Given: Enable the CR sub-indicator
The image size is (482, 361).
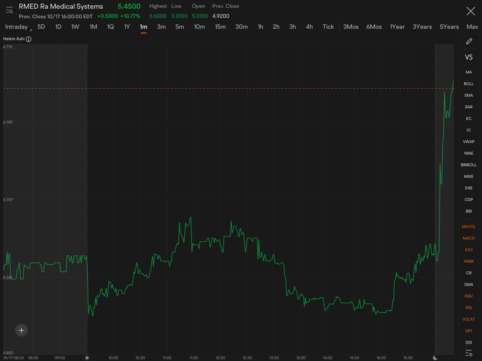Looking at the screenshot, I should (469, 273).
